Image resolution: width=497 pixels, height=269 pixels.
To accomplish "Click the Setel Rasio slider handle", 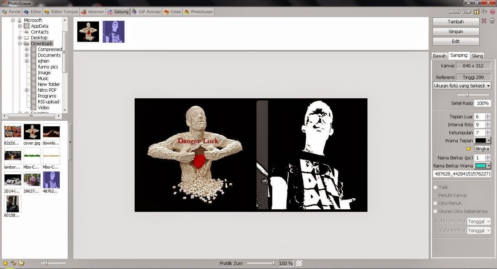I will click(x=467, y=95).
